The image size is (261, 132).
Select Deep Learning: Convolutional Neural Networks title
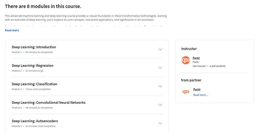click(48, 102)
